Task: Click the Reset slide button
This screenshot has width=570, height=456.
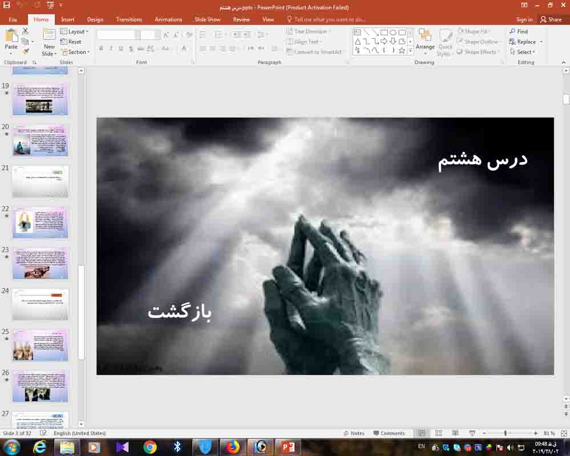Action: 71,42
